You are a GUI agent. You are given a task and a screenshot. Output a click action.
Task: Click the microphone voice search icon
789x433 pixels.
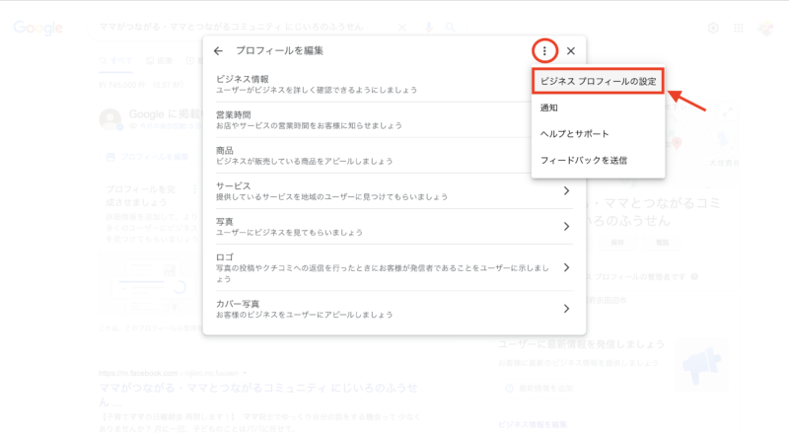tap(429, 28)
